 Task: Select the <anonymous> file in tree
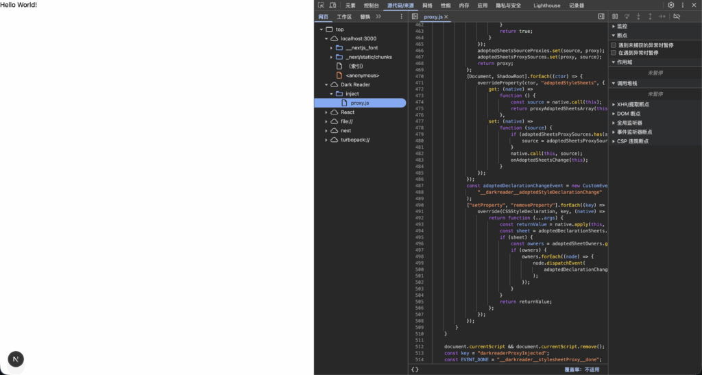coord(362,75)
